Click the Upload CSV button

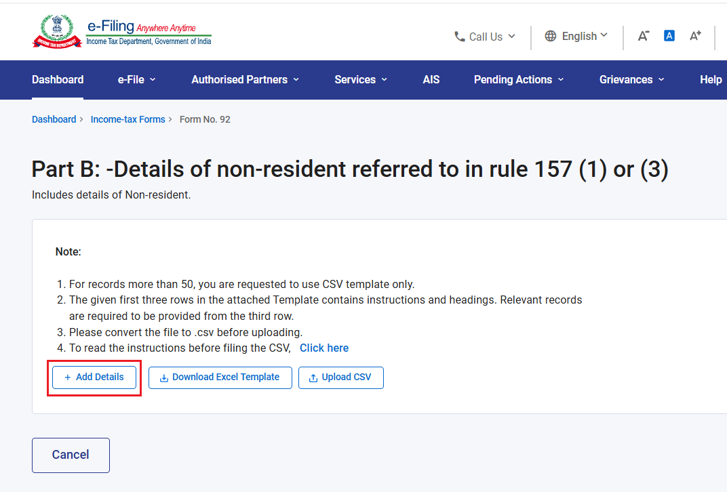(x=340, y=377)
